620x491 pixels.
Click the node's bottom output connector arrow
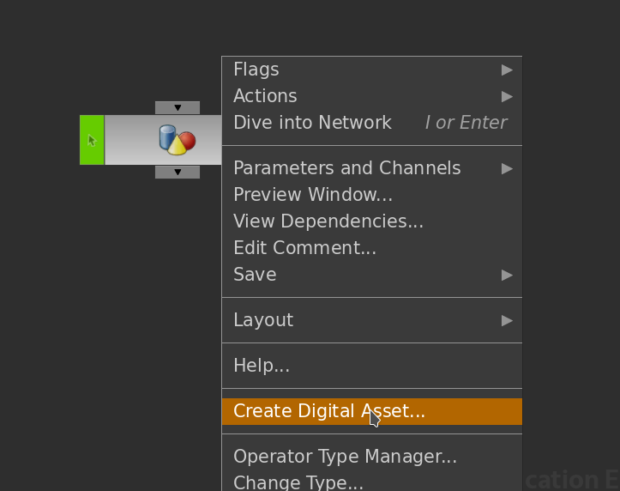pyautogui.click(x=178, y=173)
